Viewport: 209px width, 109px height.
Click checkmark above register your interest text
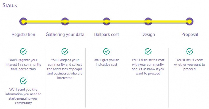click(x=23, y=51)
